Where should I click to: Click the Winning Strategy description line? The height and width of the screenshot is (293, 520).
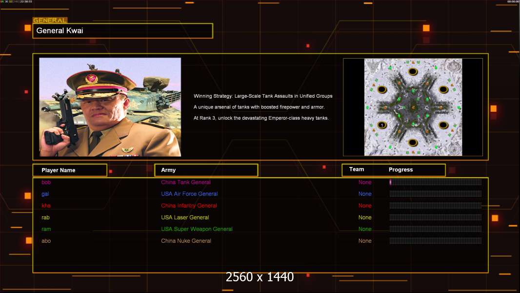[x=263, y=96]
